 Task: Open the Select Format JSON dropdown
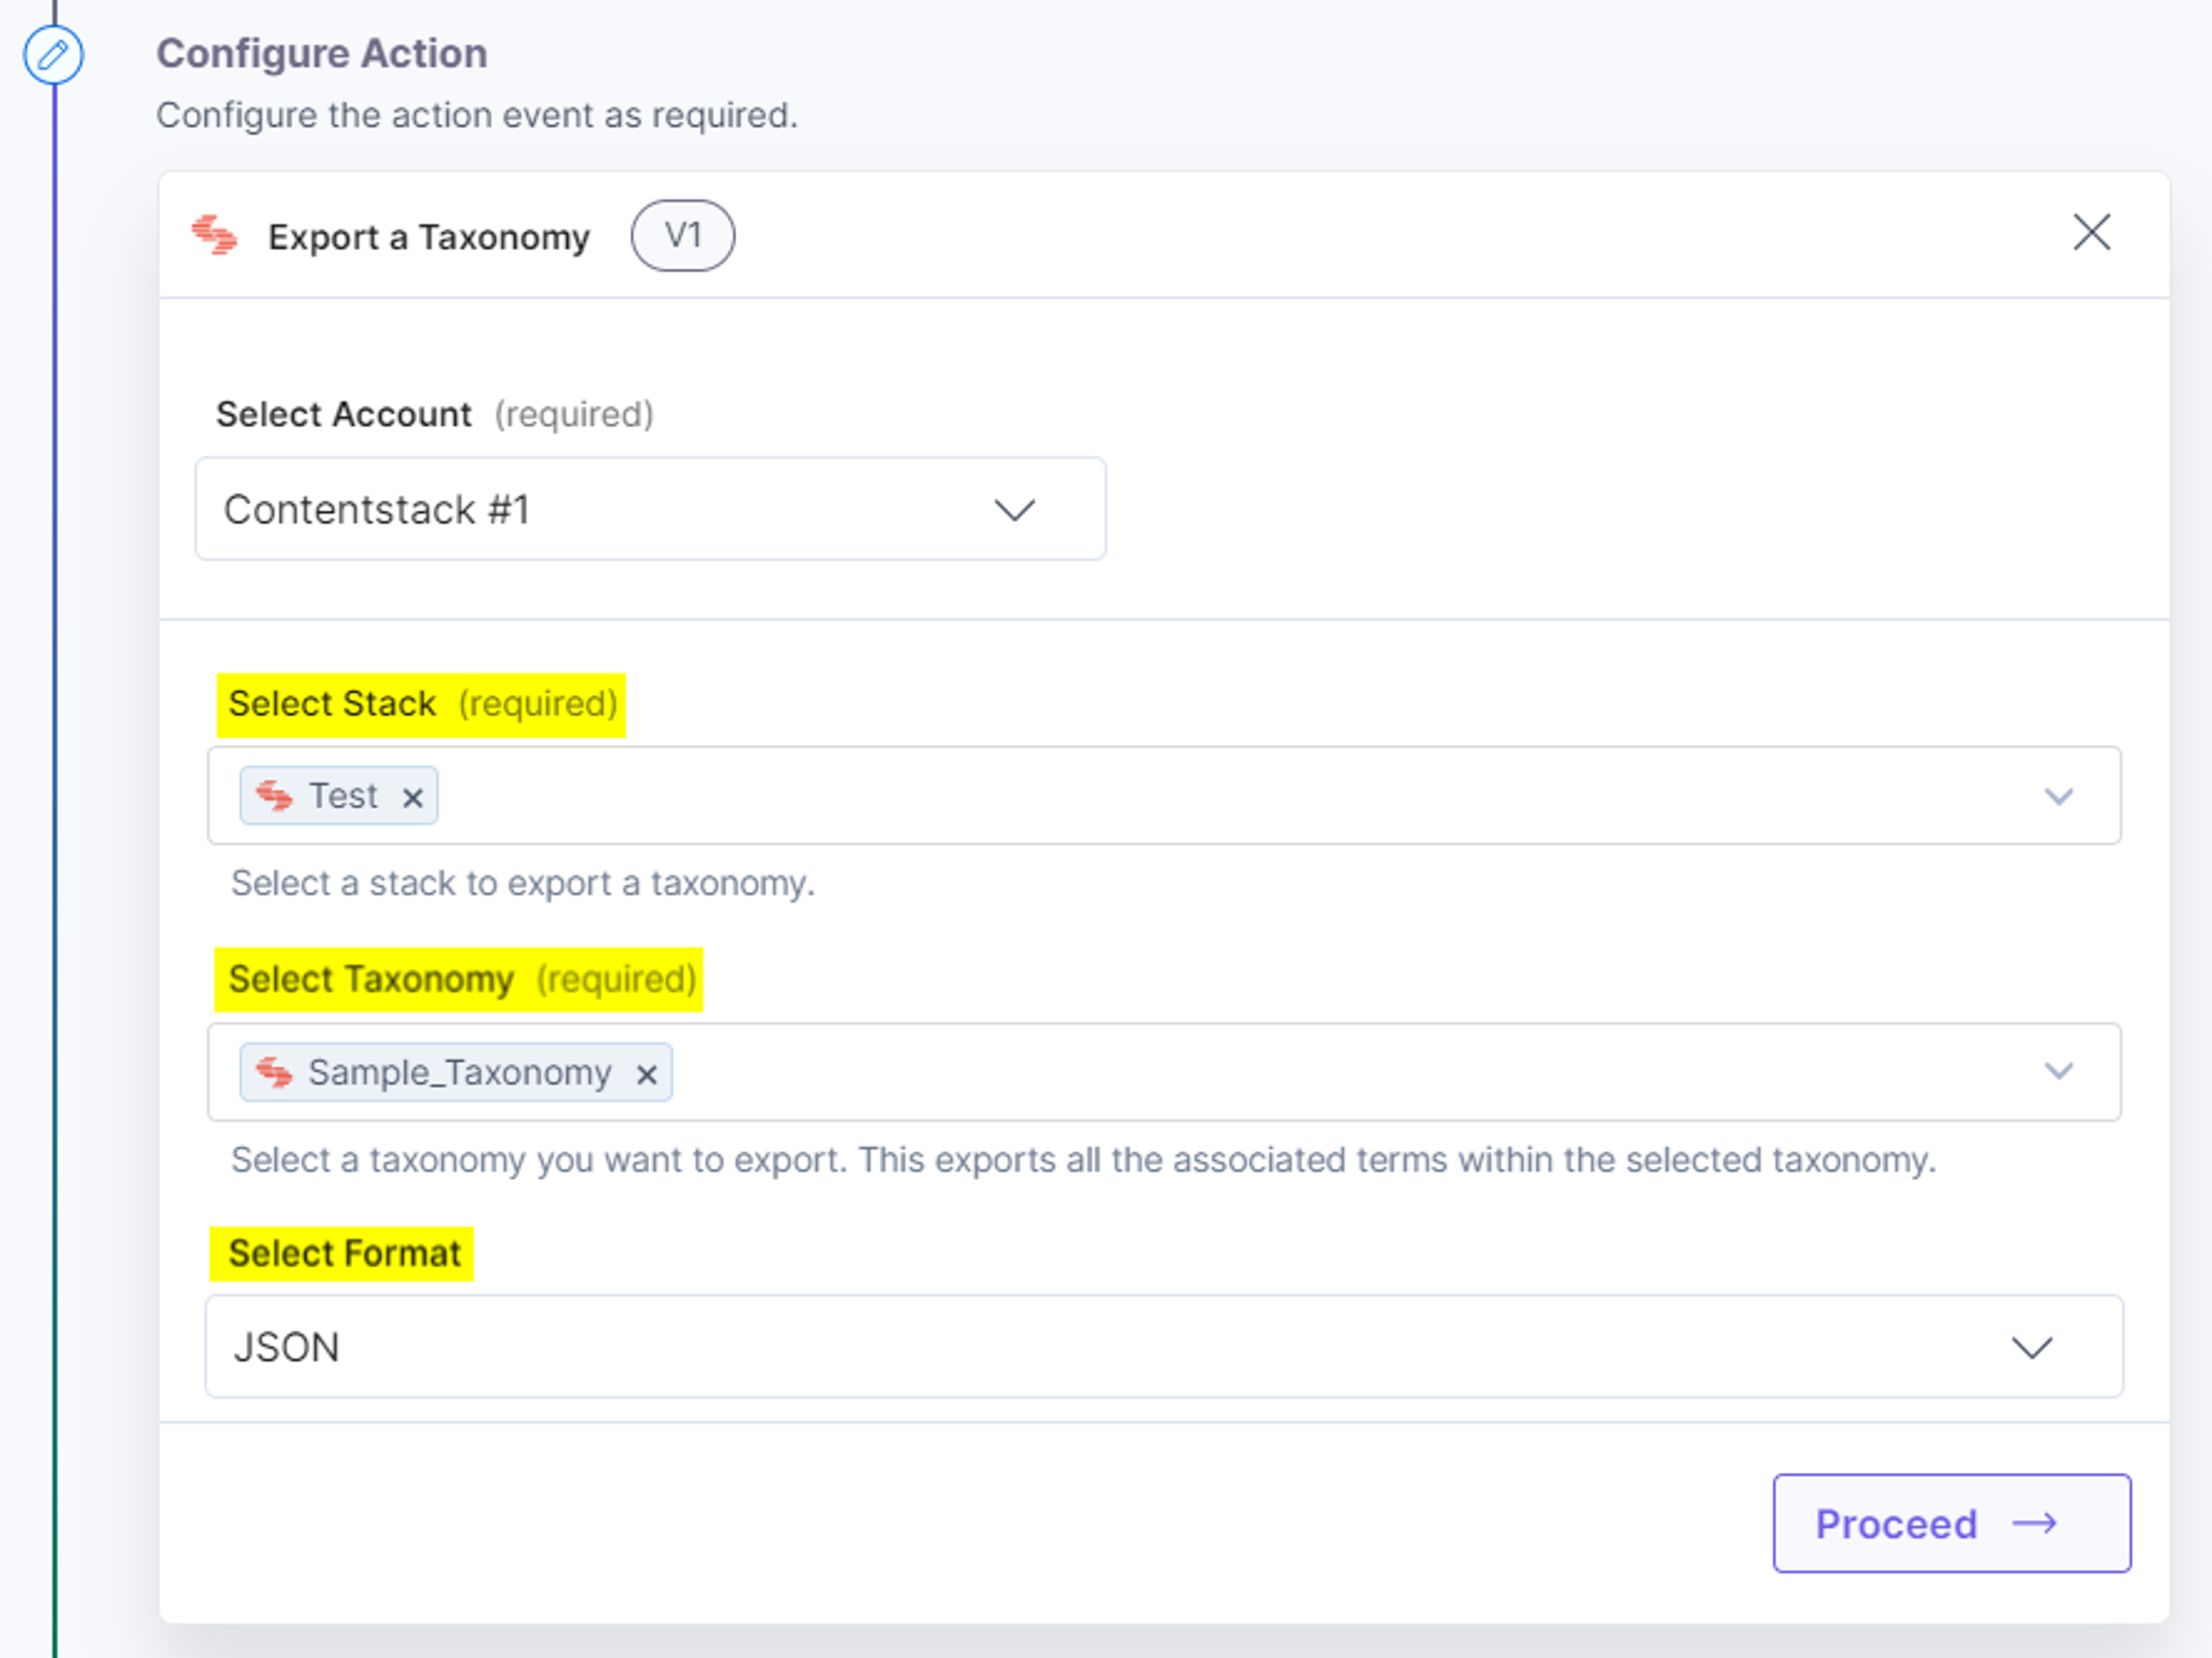click(x=1164, y=1347)
